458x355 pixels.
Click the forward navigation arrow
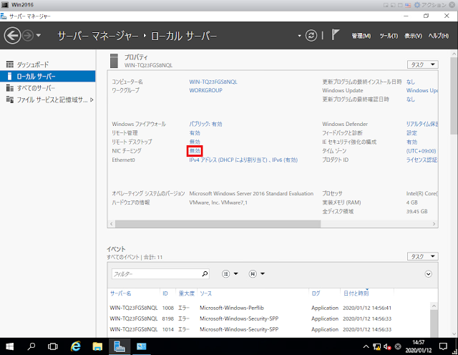click(29, 36)
